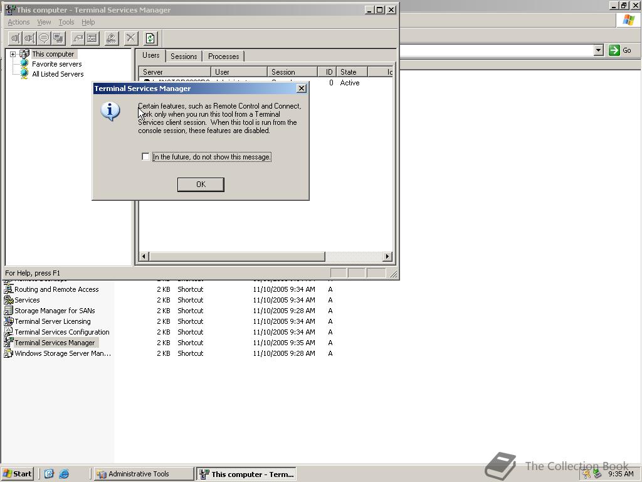Switch to the Processes tab
642x482 pixels.
pyautogui.click(x=224, y=56)
